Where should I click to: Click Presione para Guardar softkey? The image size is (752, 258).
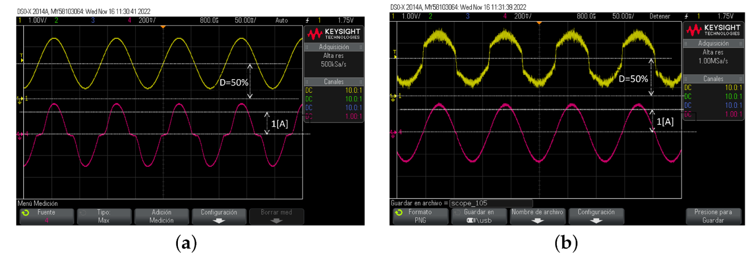(713, 216)
